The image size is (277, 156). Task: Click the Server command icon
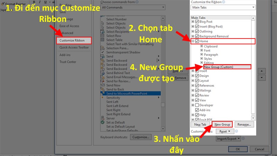(x=102, y=118)
